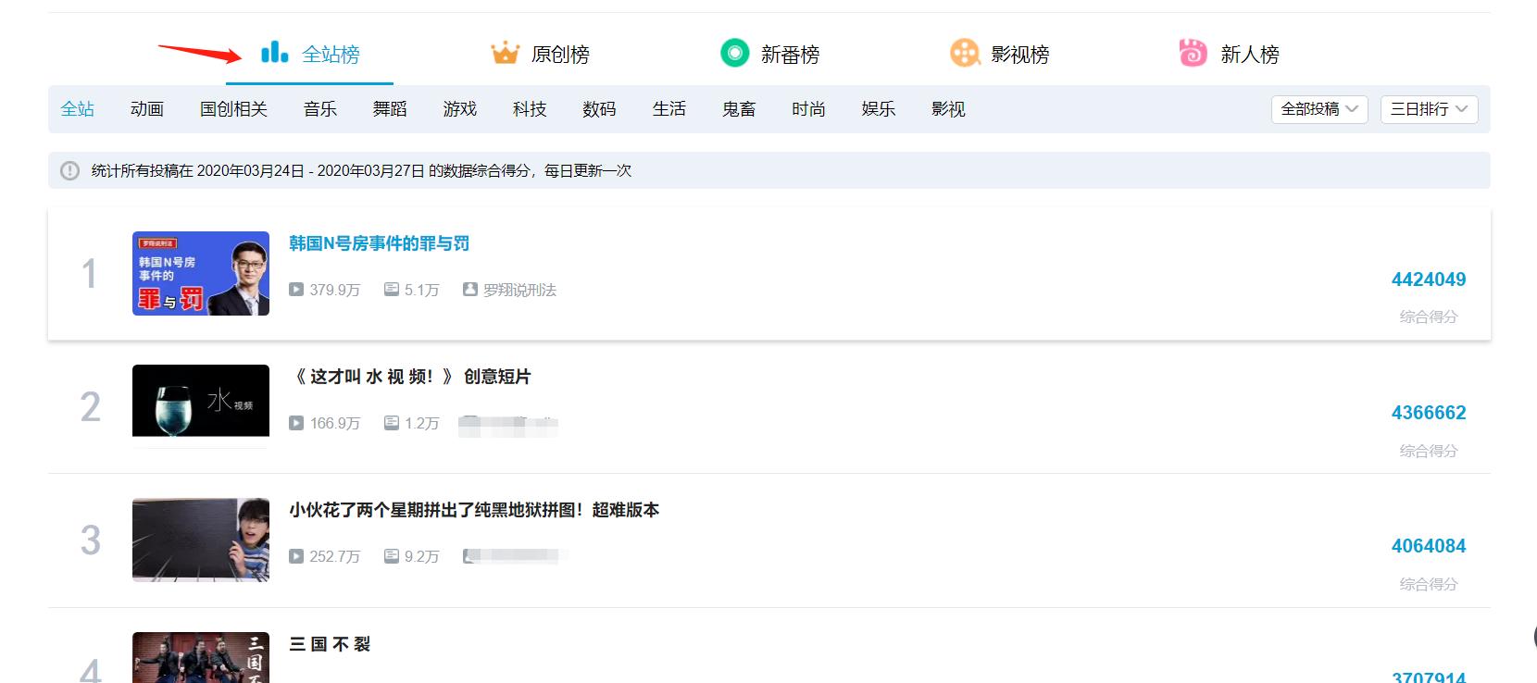Click play count 379.9万
Screen dimensions: 1537x683
pyautogui.click(x=334, y=290)
